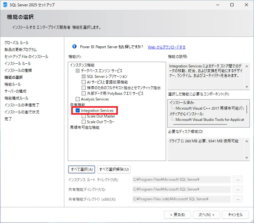
Task: Maximize the SQL Server setup window
Action: click(x=232, y=5)
